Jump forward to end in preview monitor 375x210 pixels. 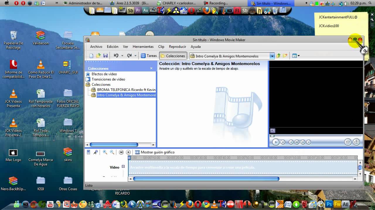click(x=308, y=142)
